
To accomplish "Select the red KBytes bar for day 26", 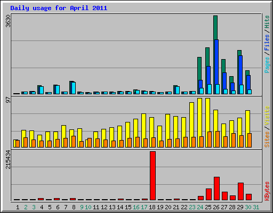I will (216, 189).
